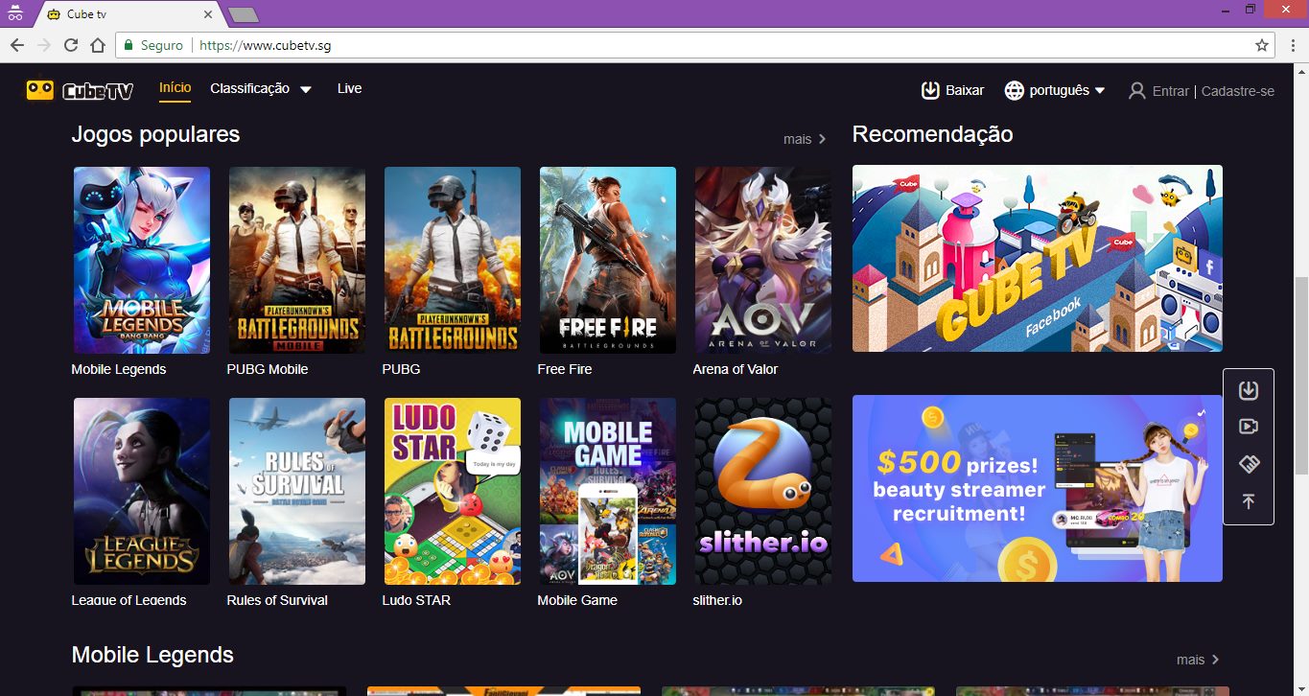Click the Rules of Survival label
1309x696 pixels.
point(277,600)
